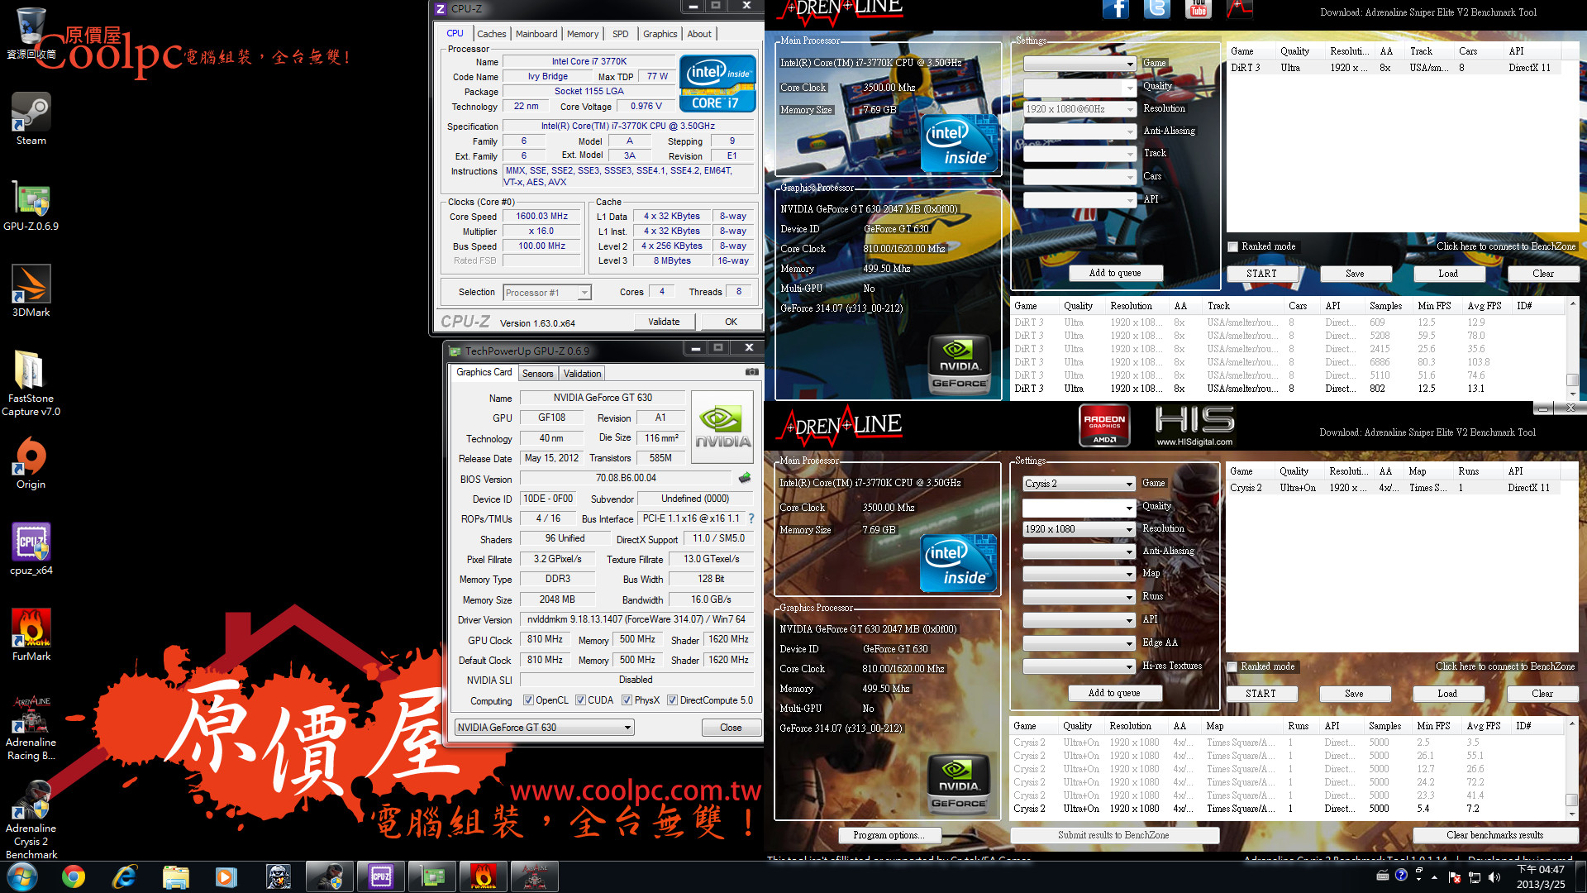Click the Close button in GPU-Z
This screenshot has height=893, width=1587.
click(731, 728)
